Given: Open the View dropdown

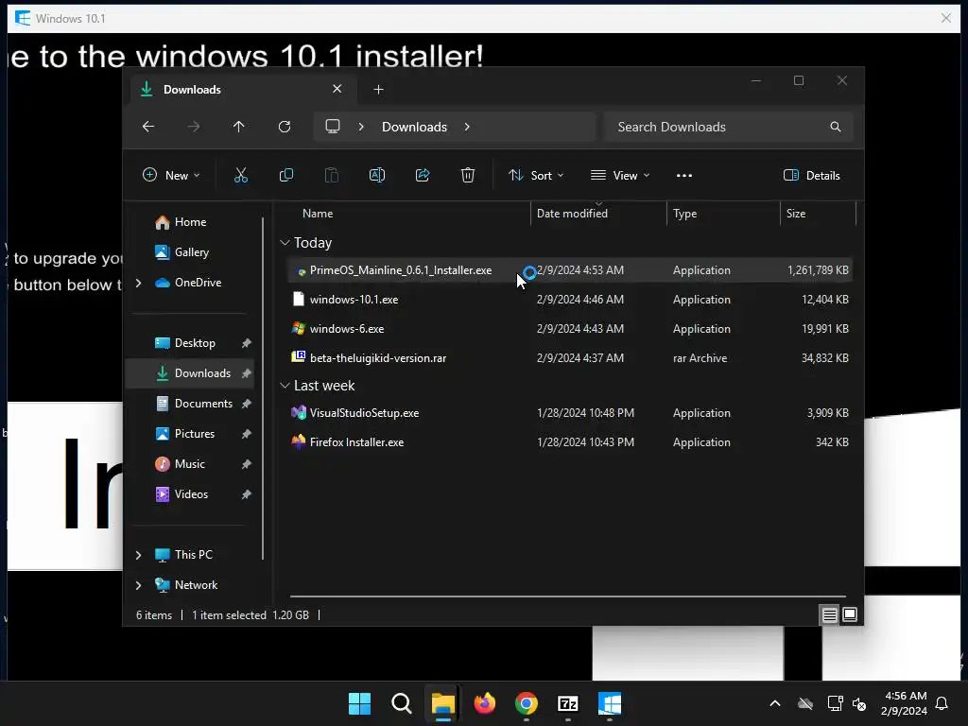Looking at the screenshot, I should click(x=620, y=175).
